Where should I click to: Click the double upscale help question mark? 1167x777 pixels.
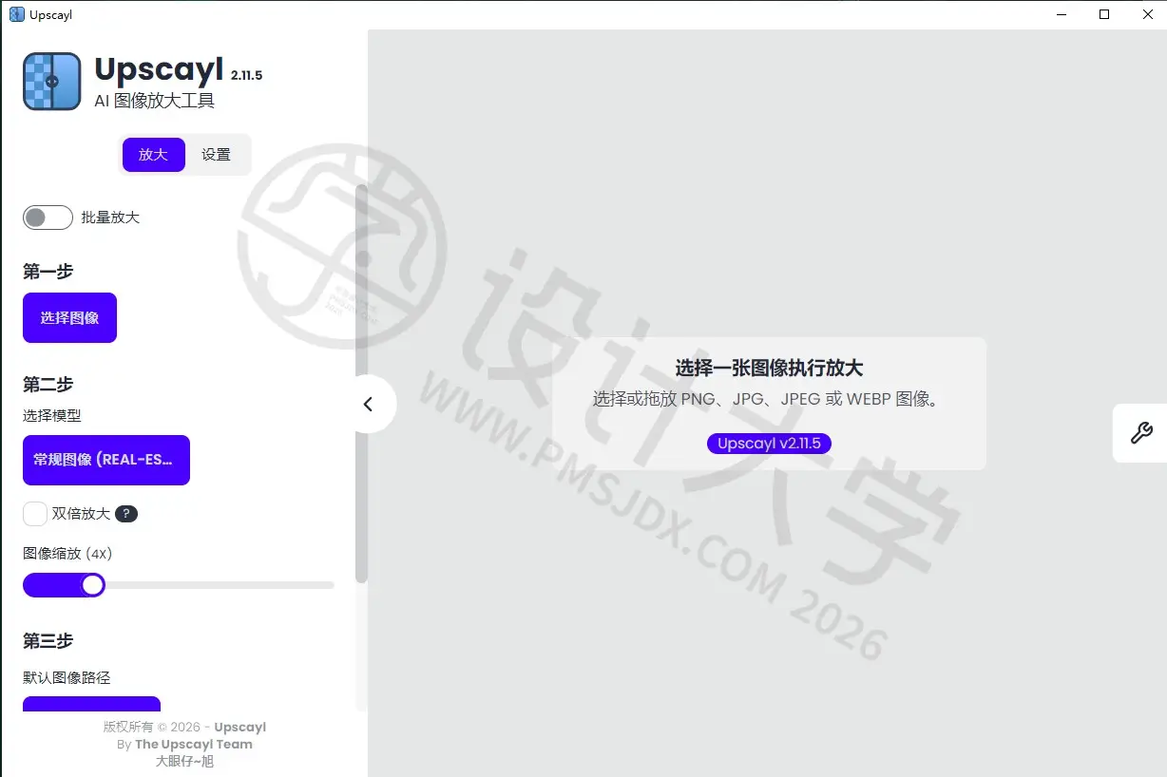[x=126, y=514]
